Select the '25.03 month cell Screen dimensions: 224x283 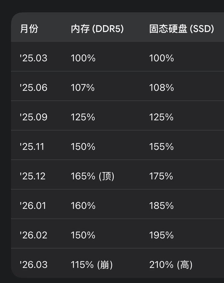coord(33,58)
